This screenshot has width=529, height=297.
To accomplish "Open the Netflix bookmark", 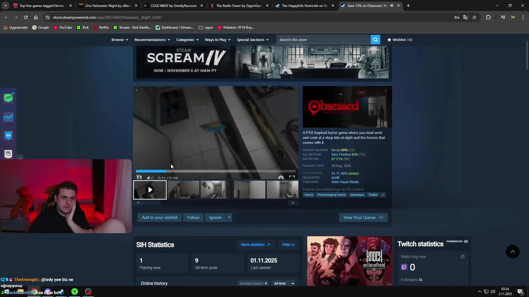I will 101,28.
